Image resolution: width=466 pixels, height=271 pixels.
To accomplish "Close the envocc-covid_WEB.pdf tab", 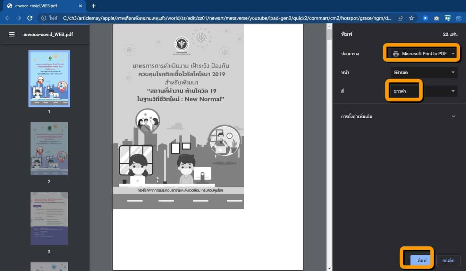I will 81,6.
